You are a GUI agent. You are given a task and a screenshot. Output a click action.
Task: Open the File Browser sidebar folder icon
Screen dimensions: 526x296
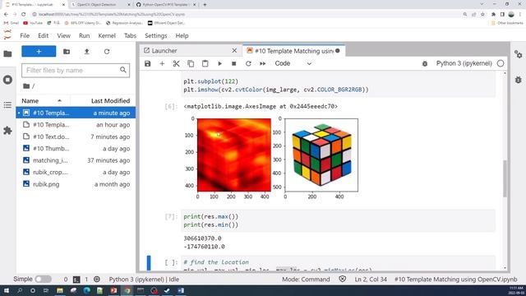tap(7, 53)
